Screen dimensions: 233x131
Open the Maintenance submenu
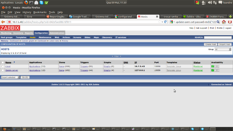pyautogui.click(x=45, y=38)
